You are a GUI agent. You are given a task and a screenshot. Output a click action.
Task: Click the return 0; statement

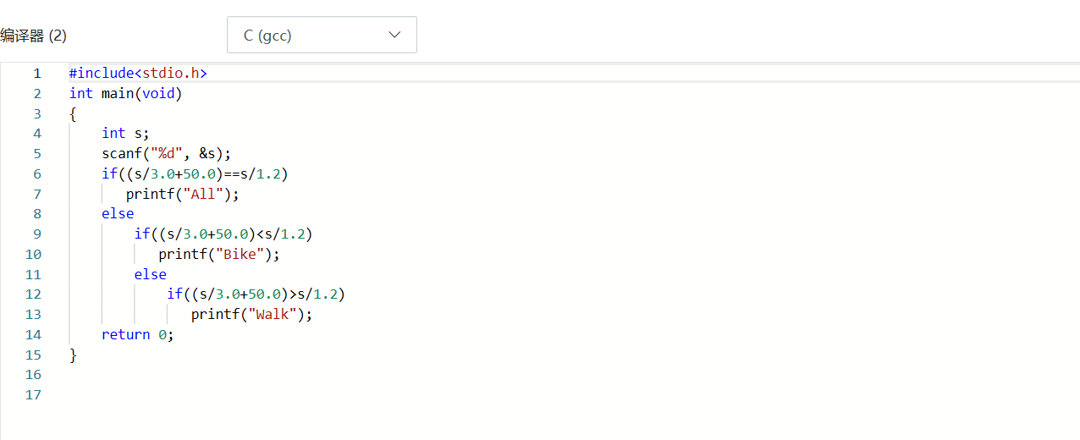tap(137, 334)
